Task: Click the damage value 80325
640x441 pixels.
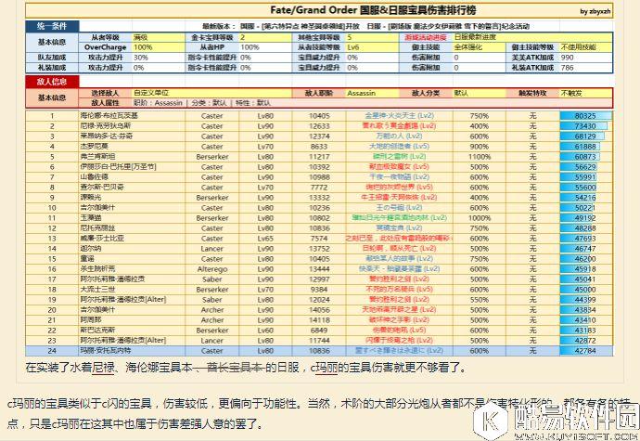Action: (x=585, y=116)
